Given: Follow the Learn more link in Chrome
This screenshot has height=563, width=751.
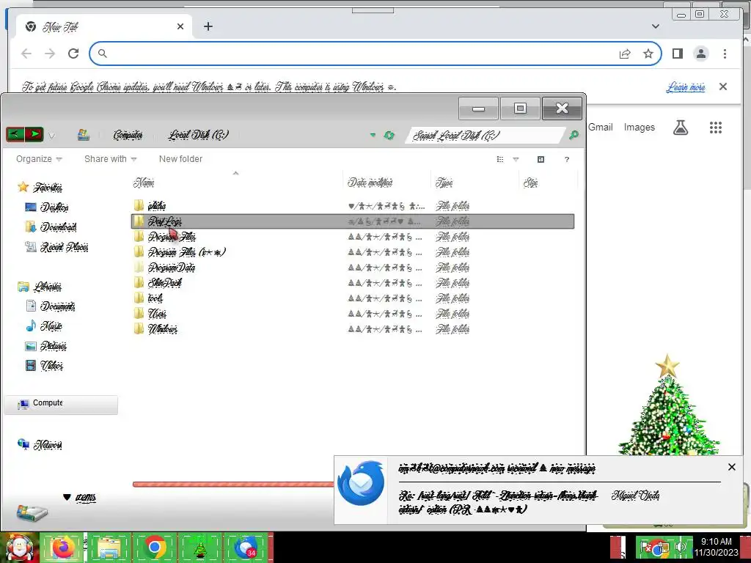Looking at the screenshot, I should (686, 87).
